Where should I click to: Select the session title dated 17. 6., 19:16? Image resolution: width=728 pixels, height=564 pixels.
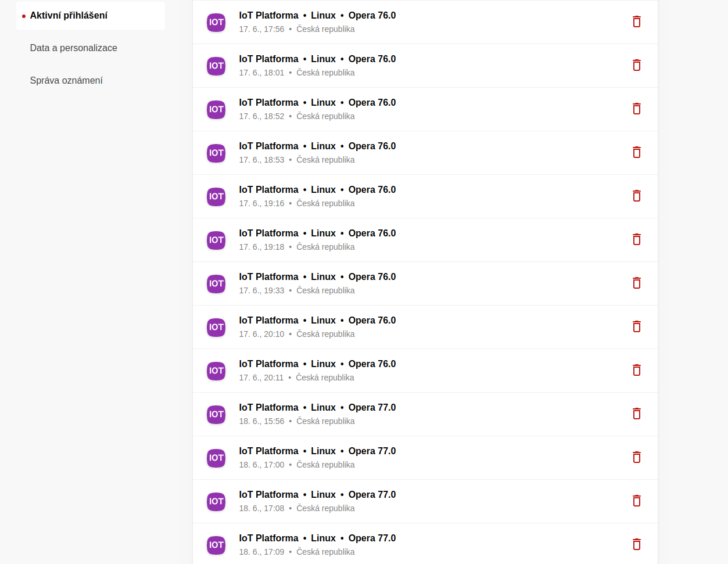click(x=317, y=189)
